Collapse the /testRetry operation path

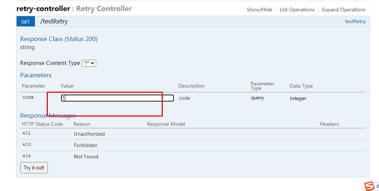tap(54, 22)
